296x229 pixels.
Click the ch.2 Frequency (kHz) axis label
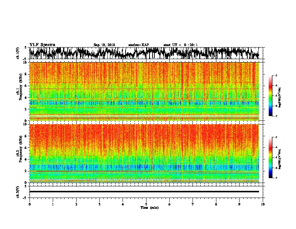pos(19,149)
